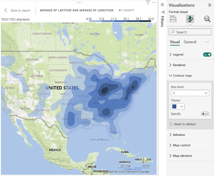Click the search magnifier icon in Search box

click(173, 32)
